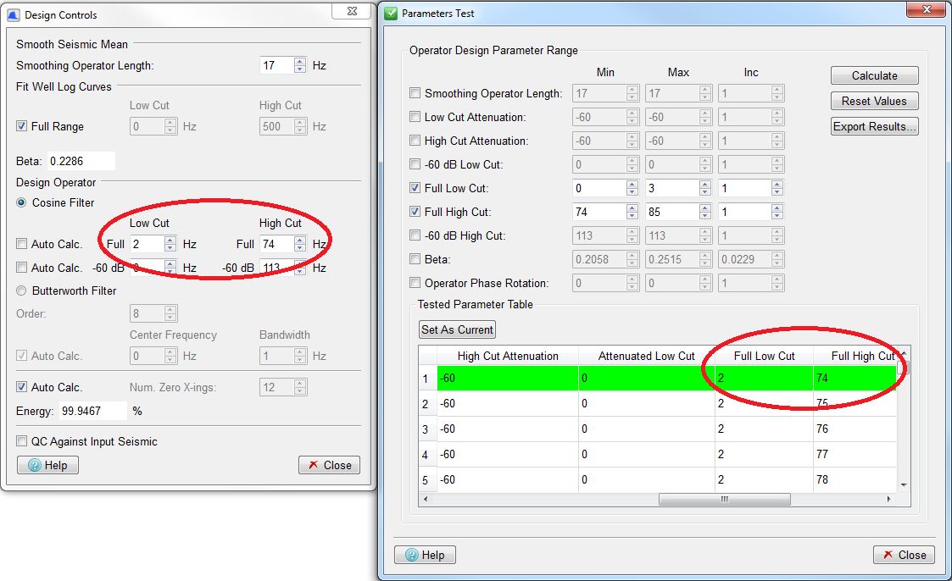The image size is (952, 581).
Task: Check the Smoothing Operator Length range checkbox
Action: (x=415, y=93)
